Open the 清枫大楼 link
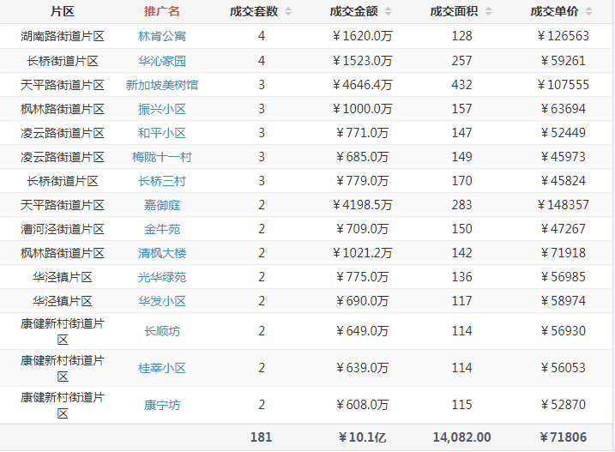The width and height of the screenshot is (615, 452). tap(162, 254)
